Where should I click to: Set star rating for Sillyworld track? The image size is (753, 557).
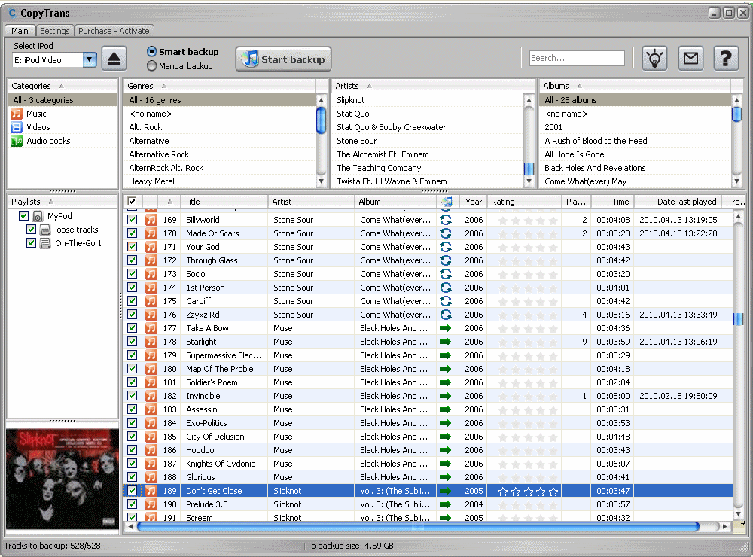[x=528, y=221]
